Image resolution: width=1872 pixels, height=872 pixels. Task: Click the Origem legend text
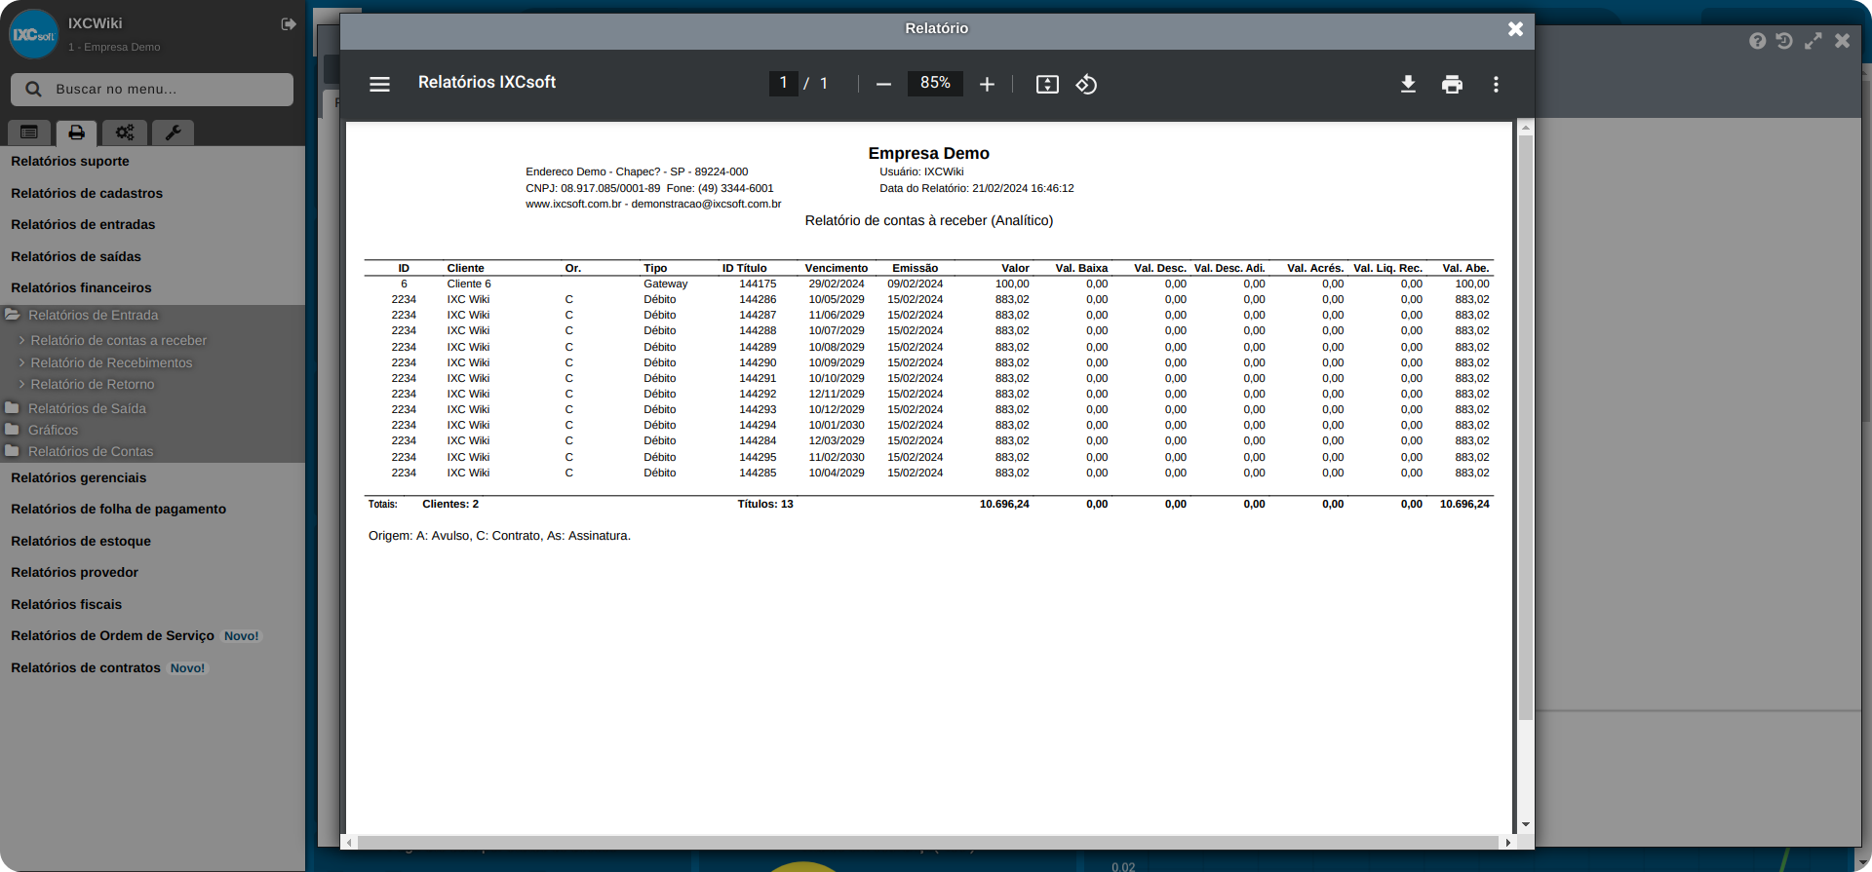499,536
